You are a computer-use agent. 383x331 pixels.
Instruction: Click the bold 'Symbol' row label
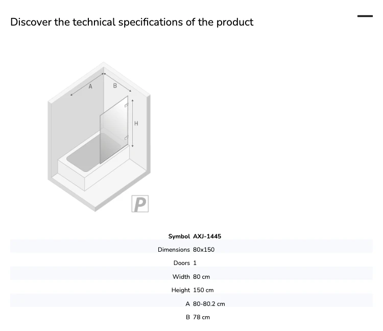(179, 236)
